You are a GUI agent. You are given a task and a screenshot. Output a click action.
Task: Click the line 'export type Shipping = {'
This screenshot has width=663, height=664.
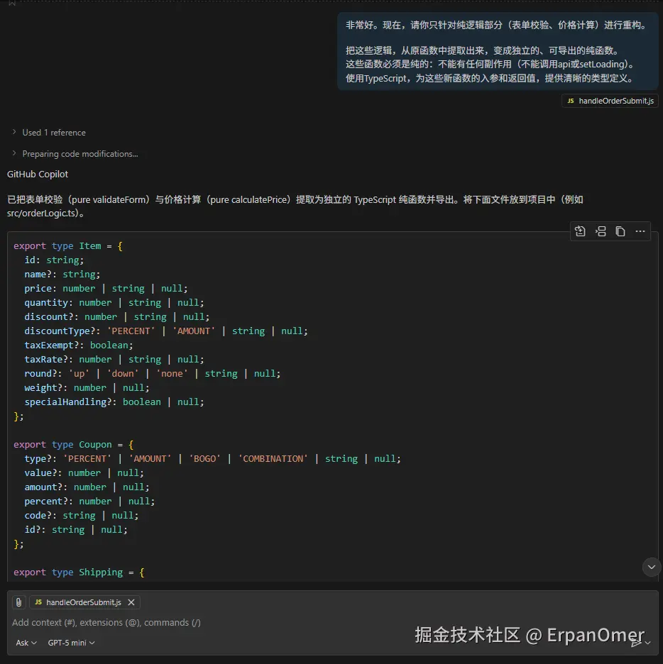(80, 572)
